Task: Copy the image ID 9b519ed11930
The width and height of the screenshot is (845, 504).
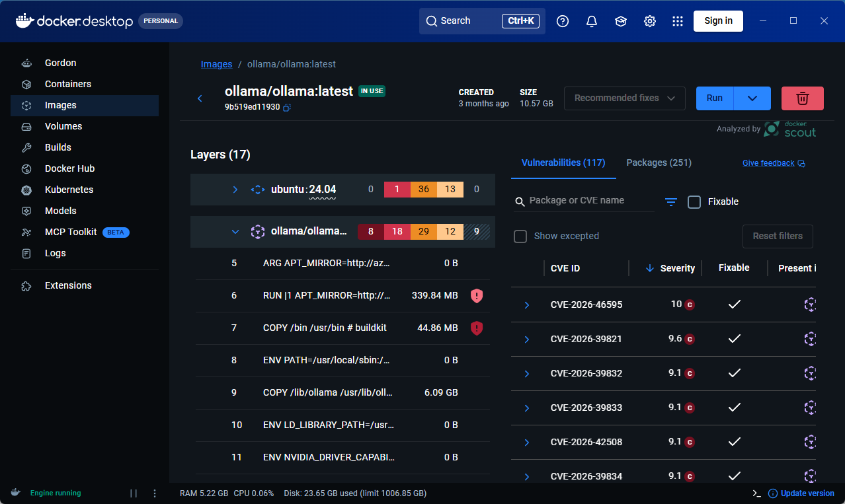Action: [x=287, y=107]
